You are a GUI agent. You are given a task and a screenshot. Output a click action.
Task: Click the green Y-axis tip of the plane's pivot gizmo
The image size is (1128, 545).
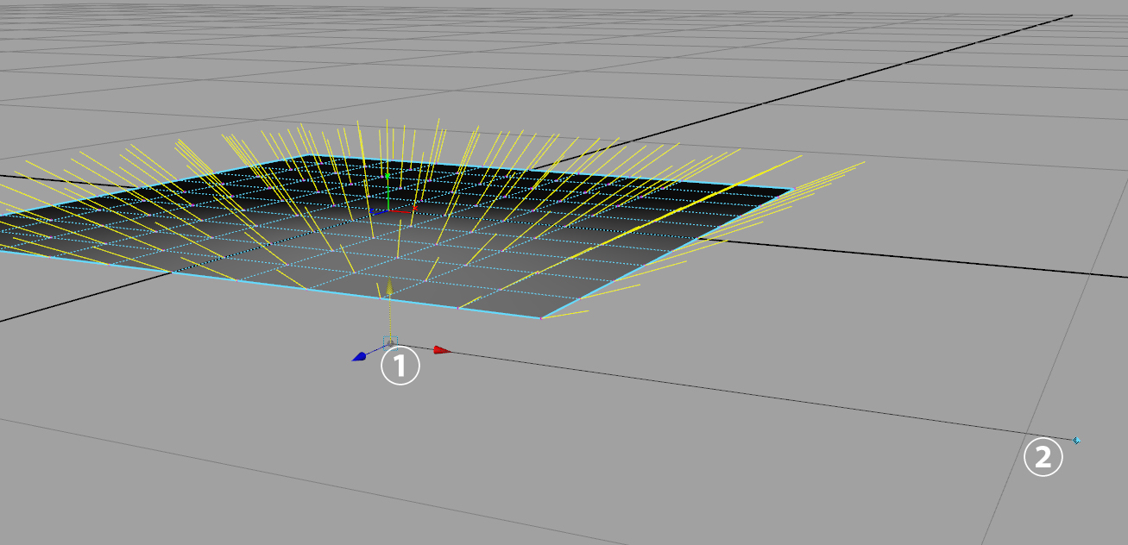pyautogui.click(x=388, y=176)
